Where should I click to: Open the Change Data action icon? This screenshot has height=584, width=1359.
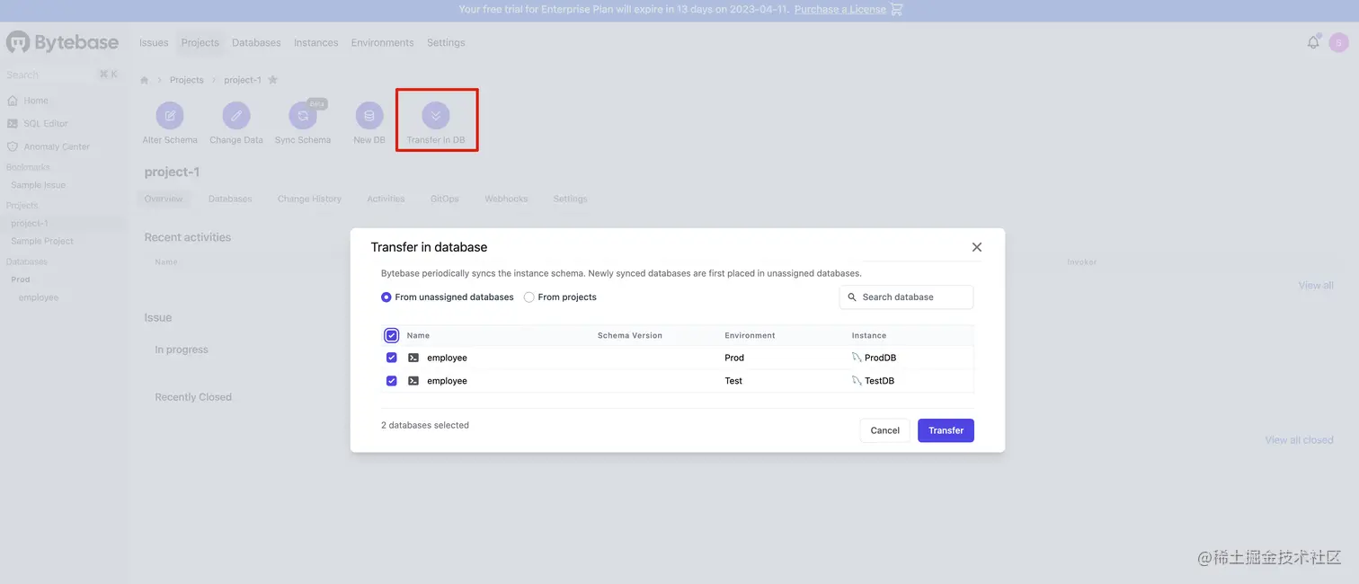tap(236, 116)
